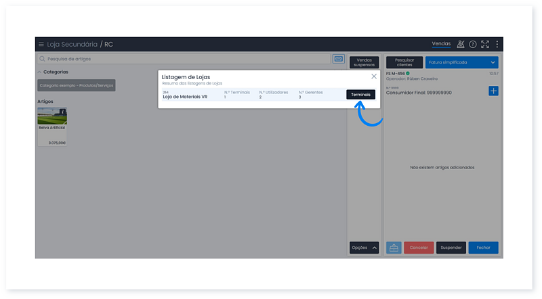This screenshot has height=299, width=542.
Task: Open the three-dot more options menu
Action: 497,45
